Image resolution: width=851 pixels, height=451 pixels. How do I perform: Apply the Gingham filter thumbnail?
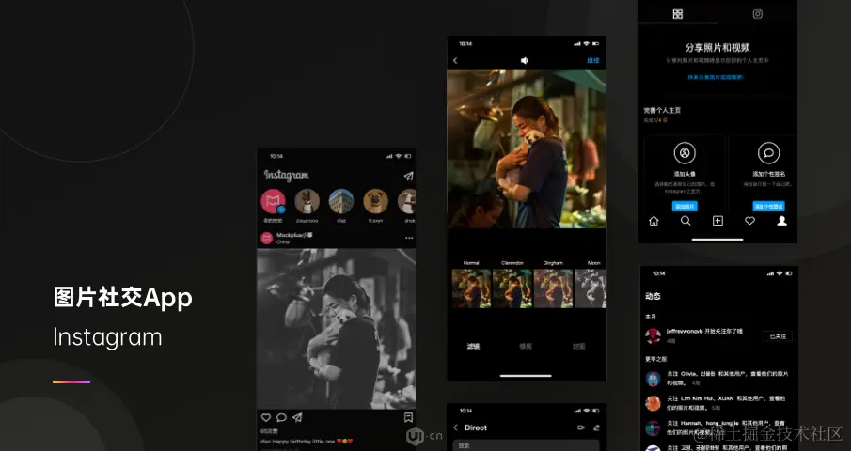click(554, 288)
